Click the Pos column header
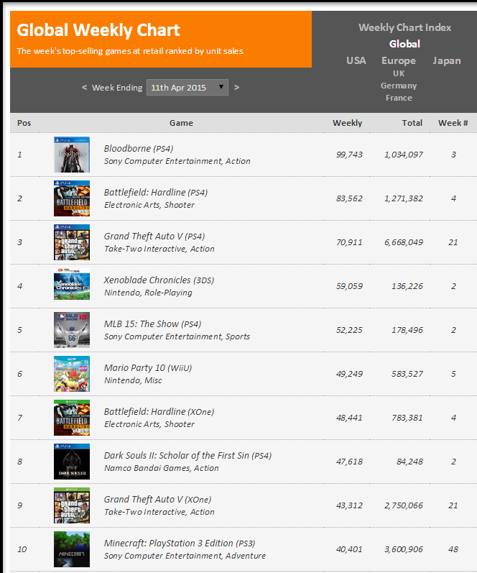This screenshot has width=477, height=573. (24, 123)
